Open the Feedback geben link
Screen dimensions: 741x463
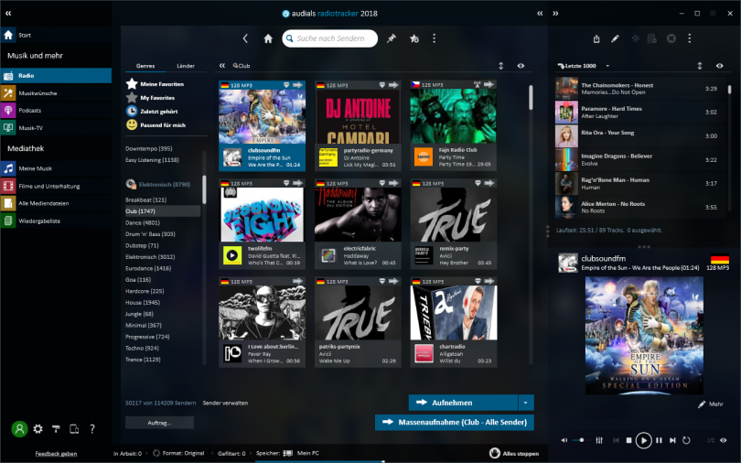pyautogui.click(x=56, y=454)
